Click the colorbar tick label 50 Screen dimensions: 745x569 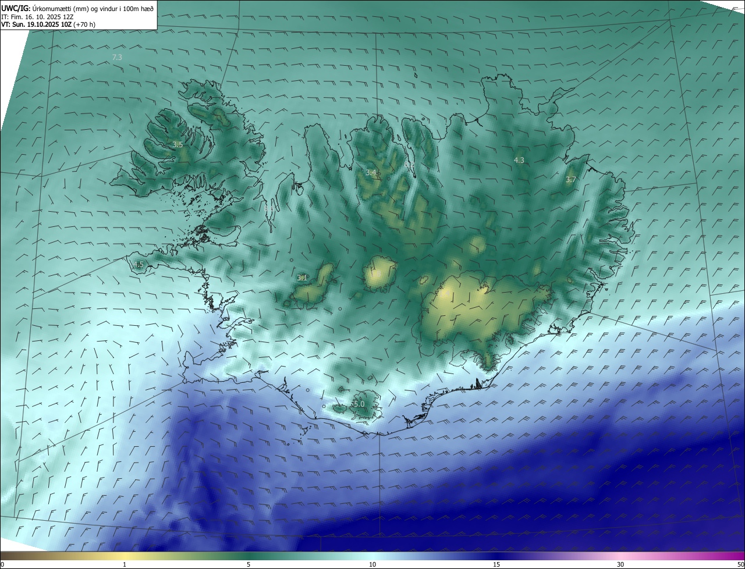pyautogui.click(x=740, y=564)
